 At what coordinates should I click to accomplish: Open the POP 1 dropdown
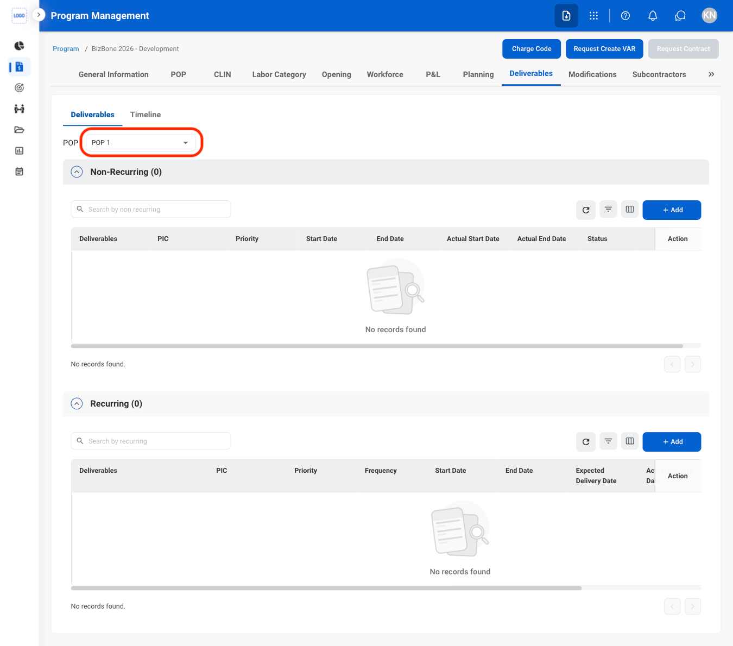click(141, 143)
